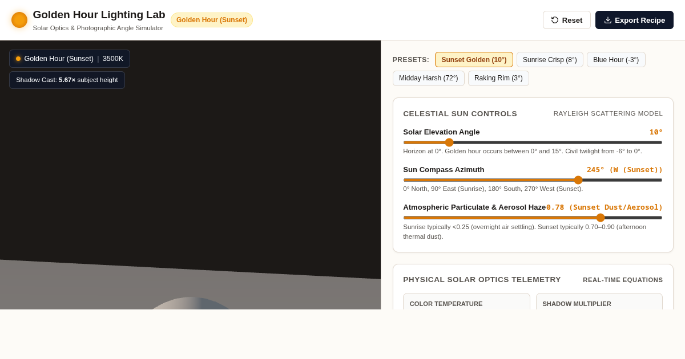Click the Atmospheric Particulate & Aerosol Haze label
685x359 pixels.
[x=474, y=207]
